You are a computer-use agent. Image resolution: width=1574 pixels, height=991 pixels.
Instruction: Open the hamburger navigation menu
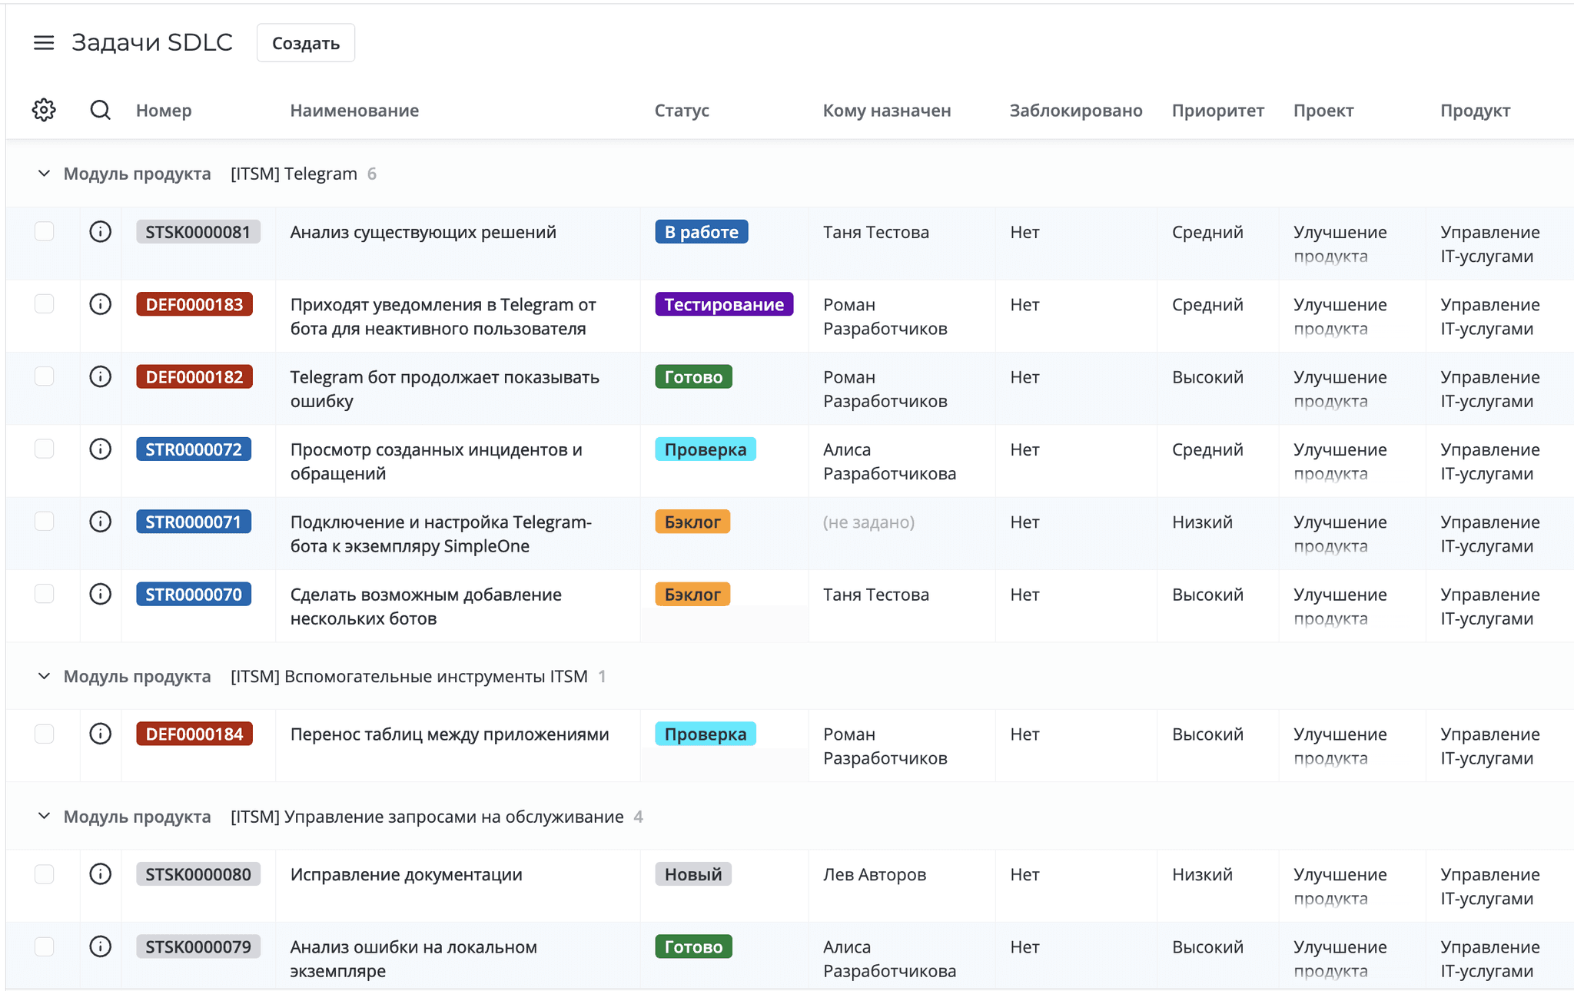44,43
